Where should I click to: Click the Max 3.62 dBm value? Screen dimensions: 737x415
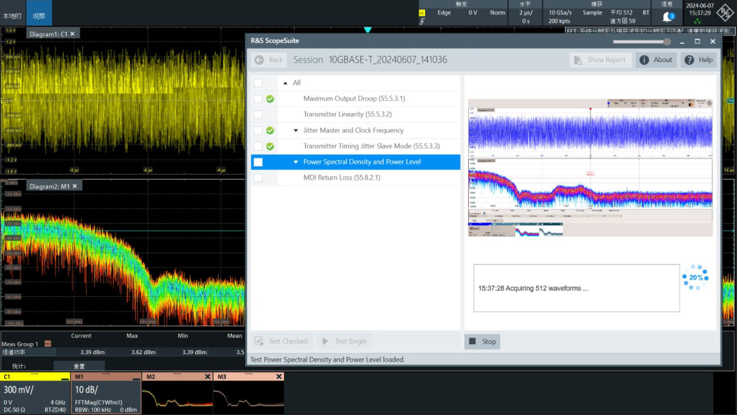143,352
